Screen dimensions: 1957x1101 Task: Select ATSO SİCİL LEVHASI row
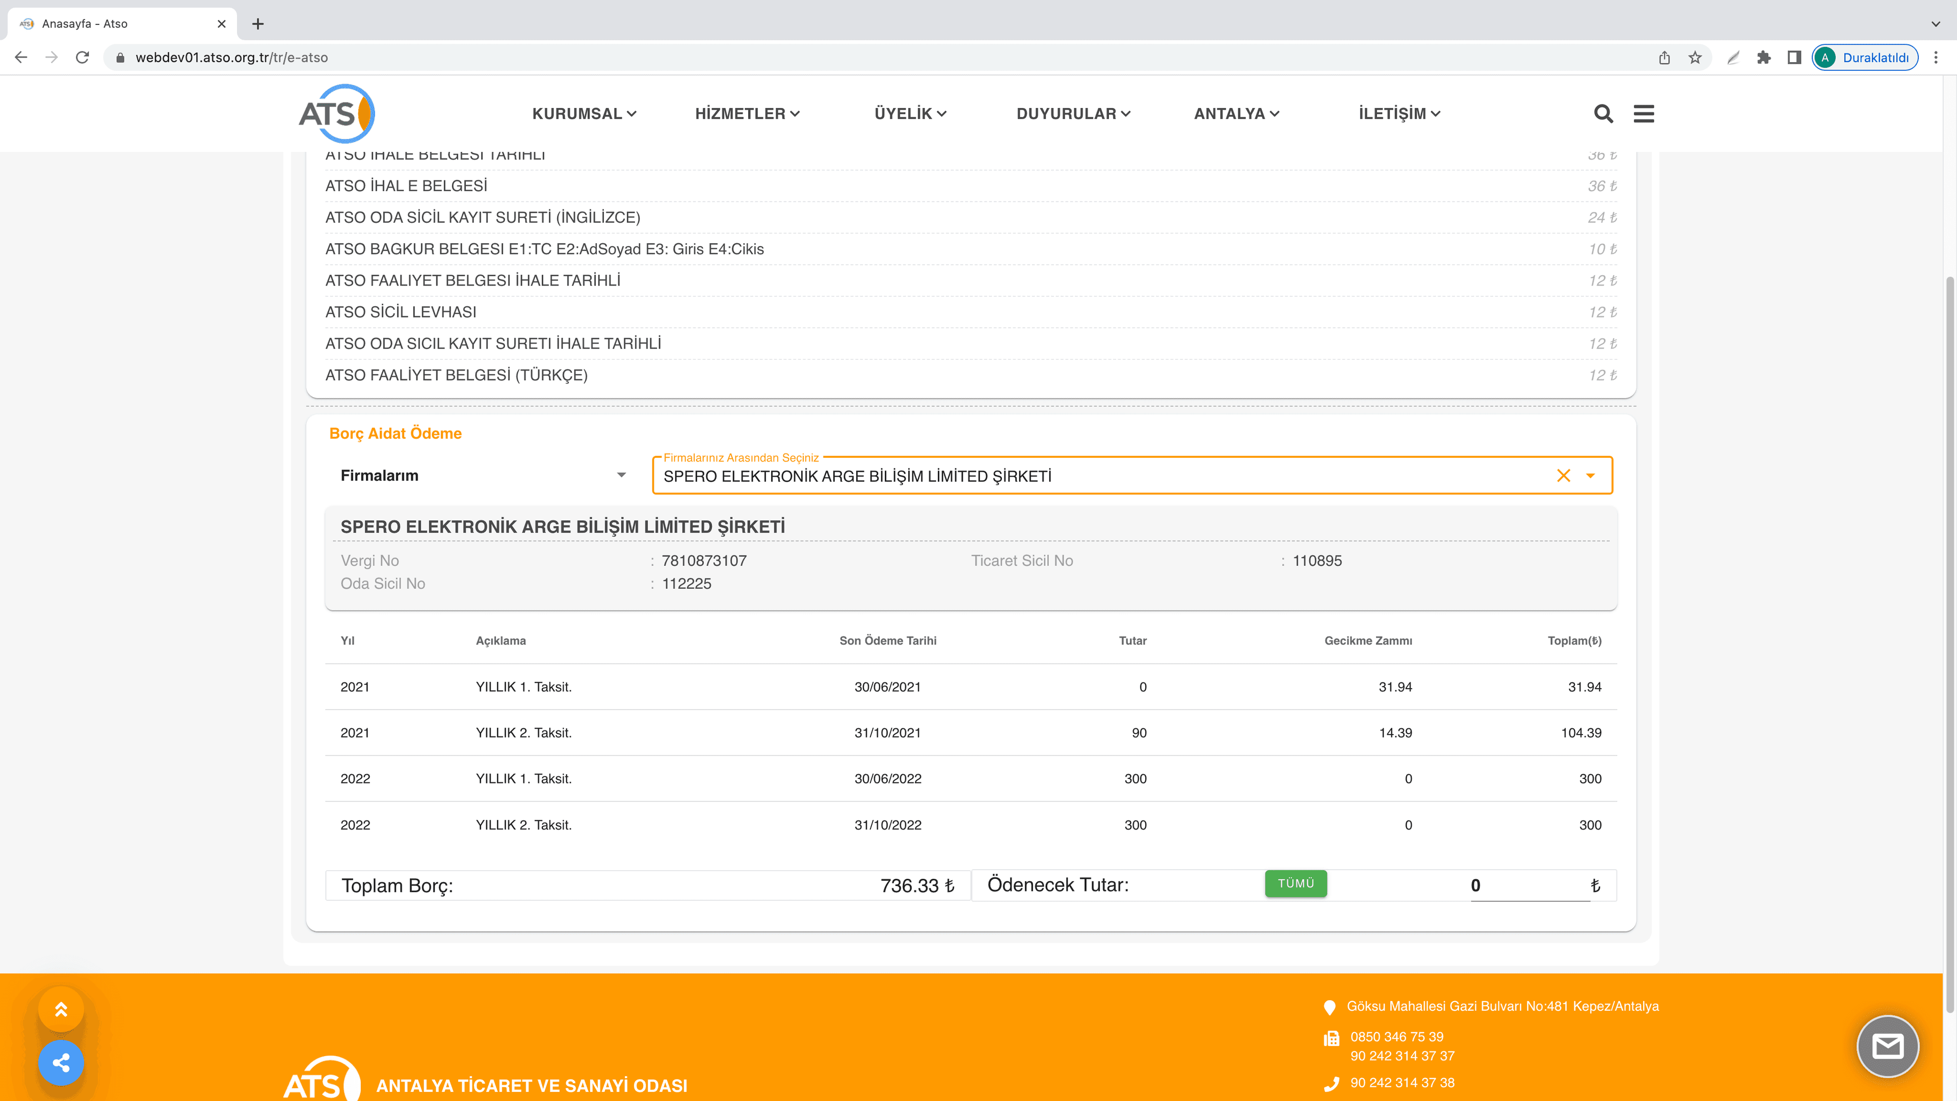point(971,312)
